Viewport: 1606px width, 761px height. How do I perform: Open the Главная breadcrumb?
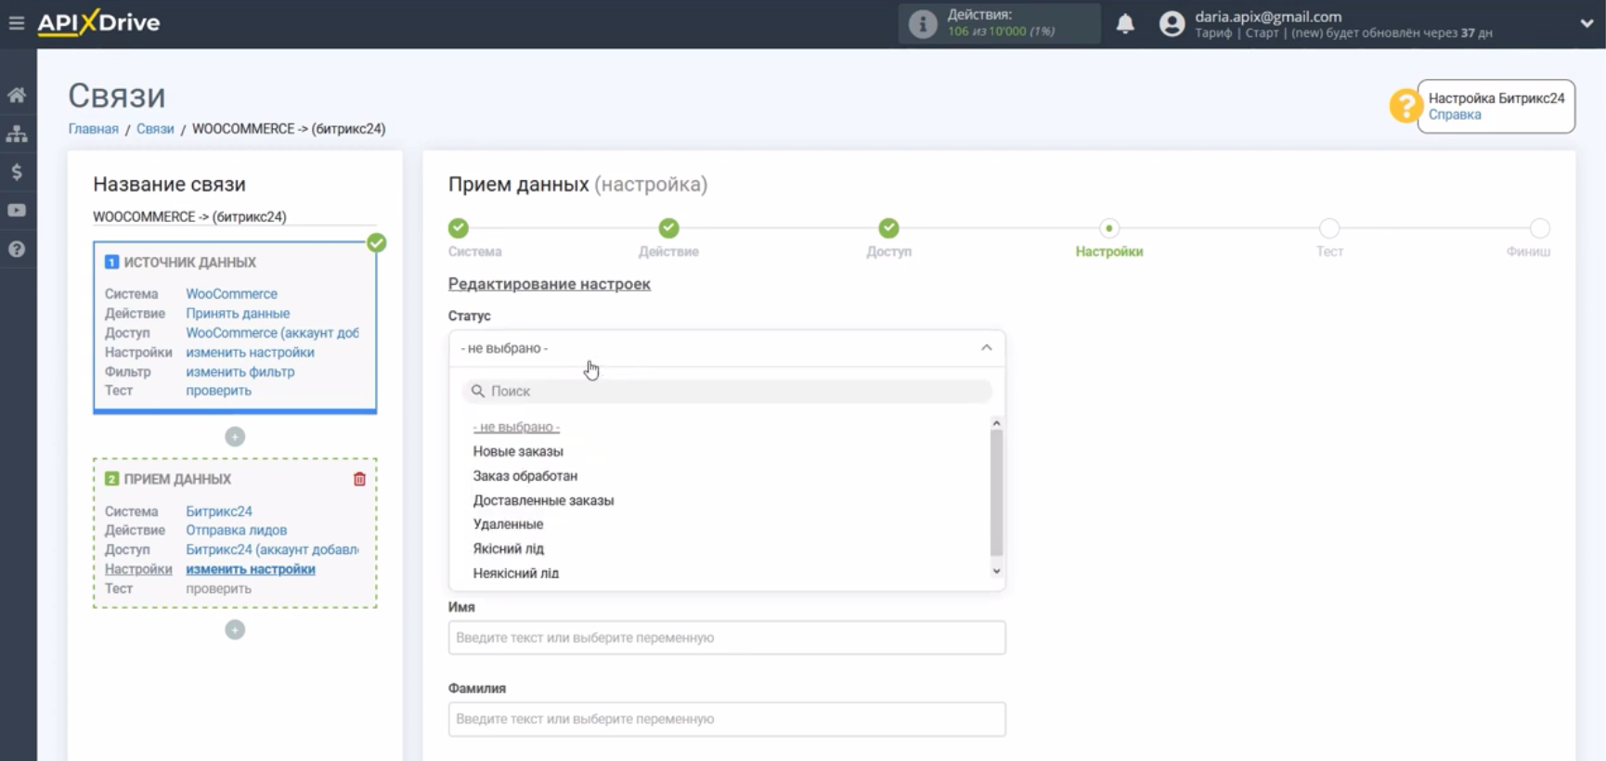click(x=93, y=129)
